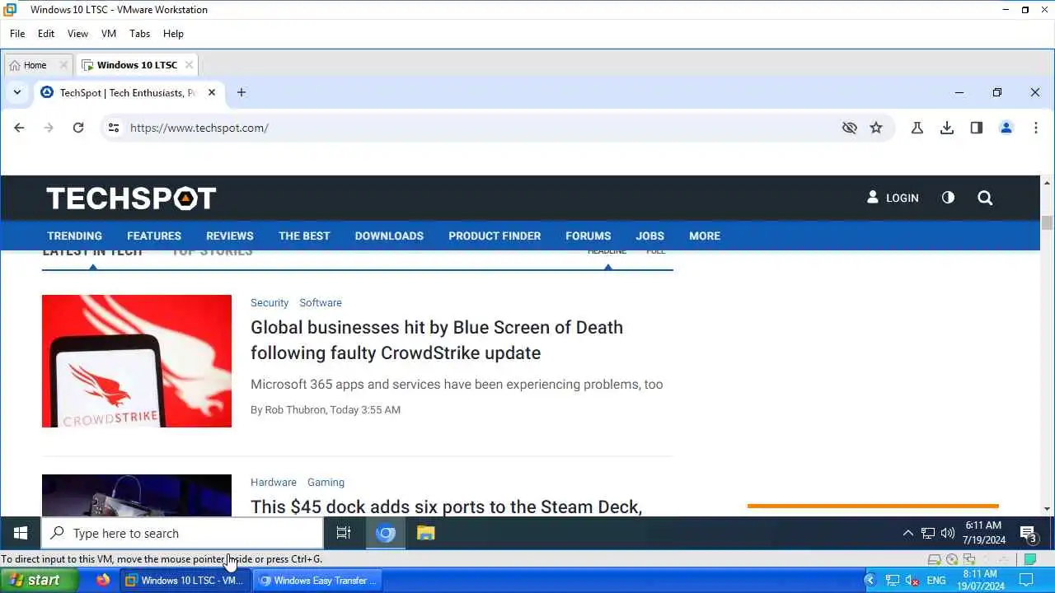Expand the MORE nav menu

click(705, 236)
